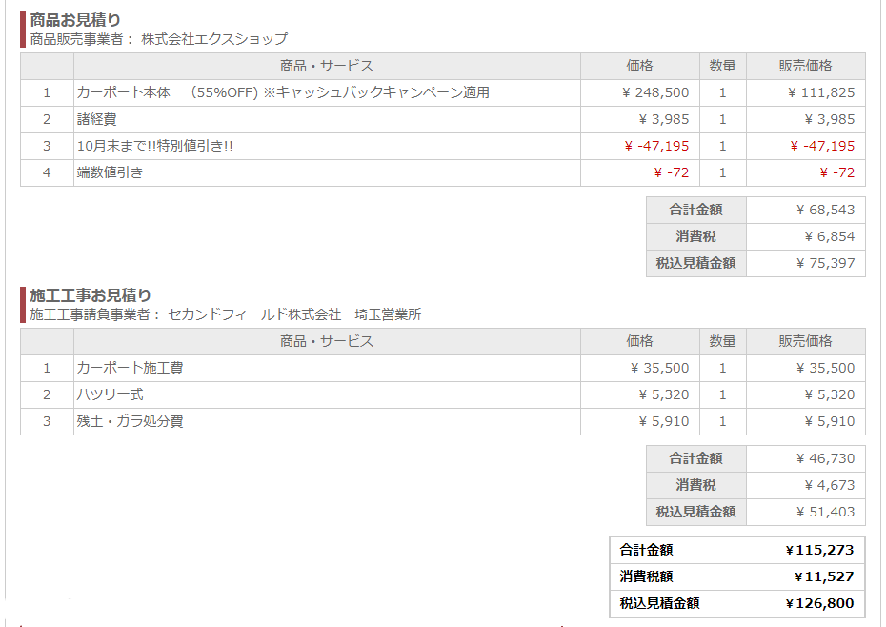Click "¥ -72" in the 価格 column
This screenshot has height=627, width=886.
(x=672, y=172)
